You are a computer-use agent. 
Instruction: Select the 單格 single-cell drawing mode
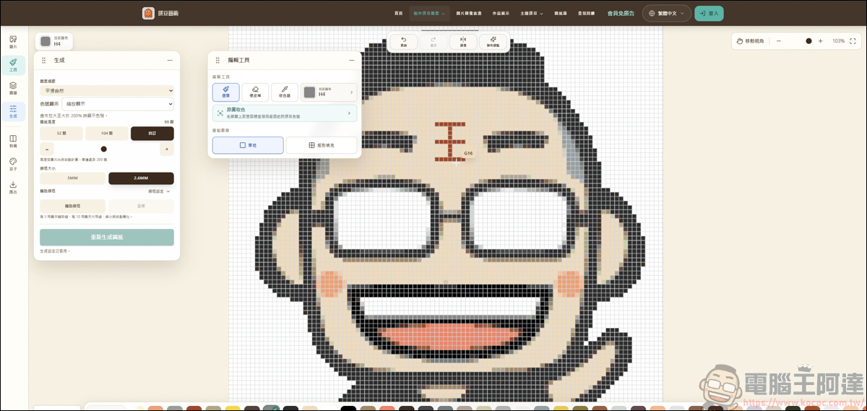pos(248,145)
